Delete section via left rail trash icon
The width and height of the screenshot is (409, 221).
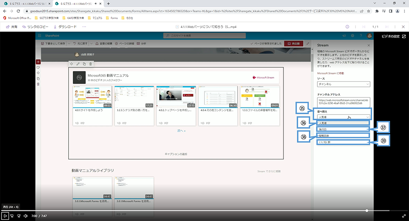(38, 84)
